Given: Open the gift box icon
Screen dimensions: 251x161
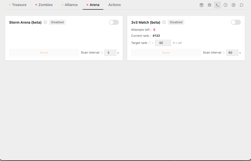Looking at the screenshot, I should click(x=201, y=5).
